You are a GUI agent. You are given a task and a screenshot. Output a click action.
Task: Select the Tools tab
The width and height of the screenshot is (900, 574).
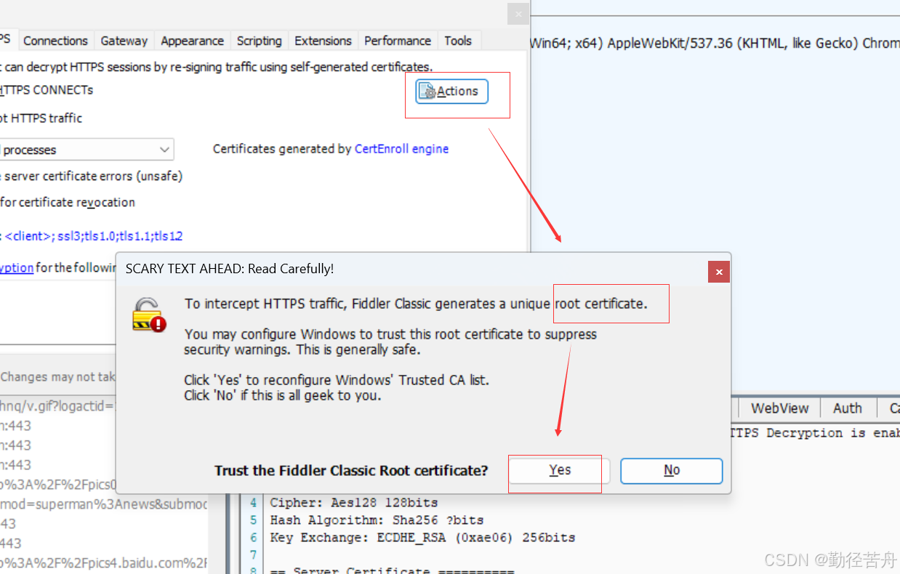458,41
